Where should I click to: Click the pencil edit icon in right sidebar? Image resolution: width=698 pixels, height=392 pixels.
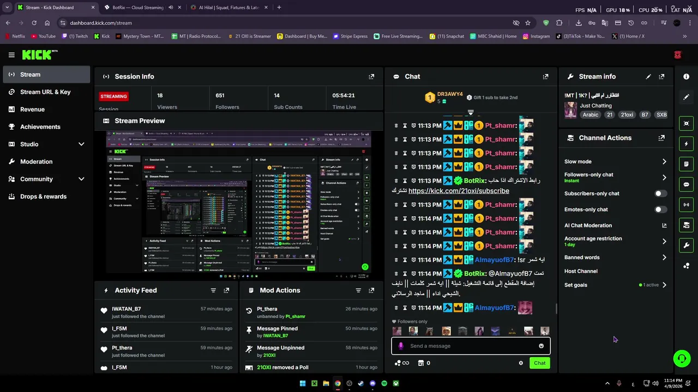pos(687,97)
